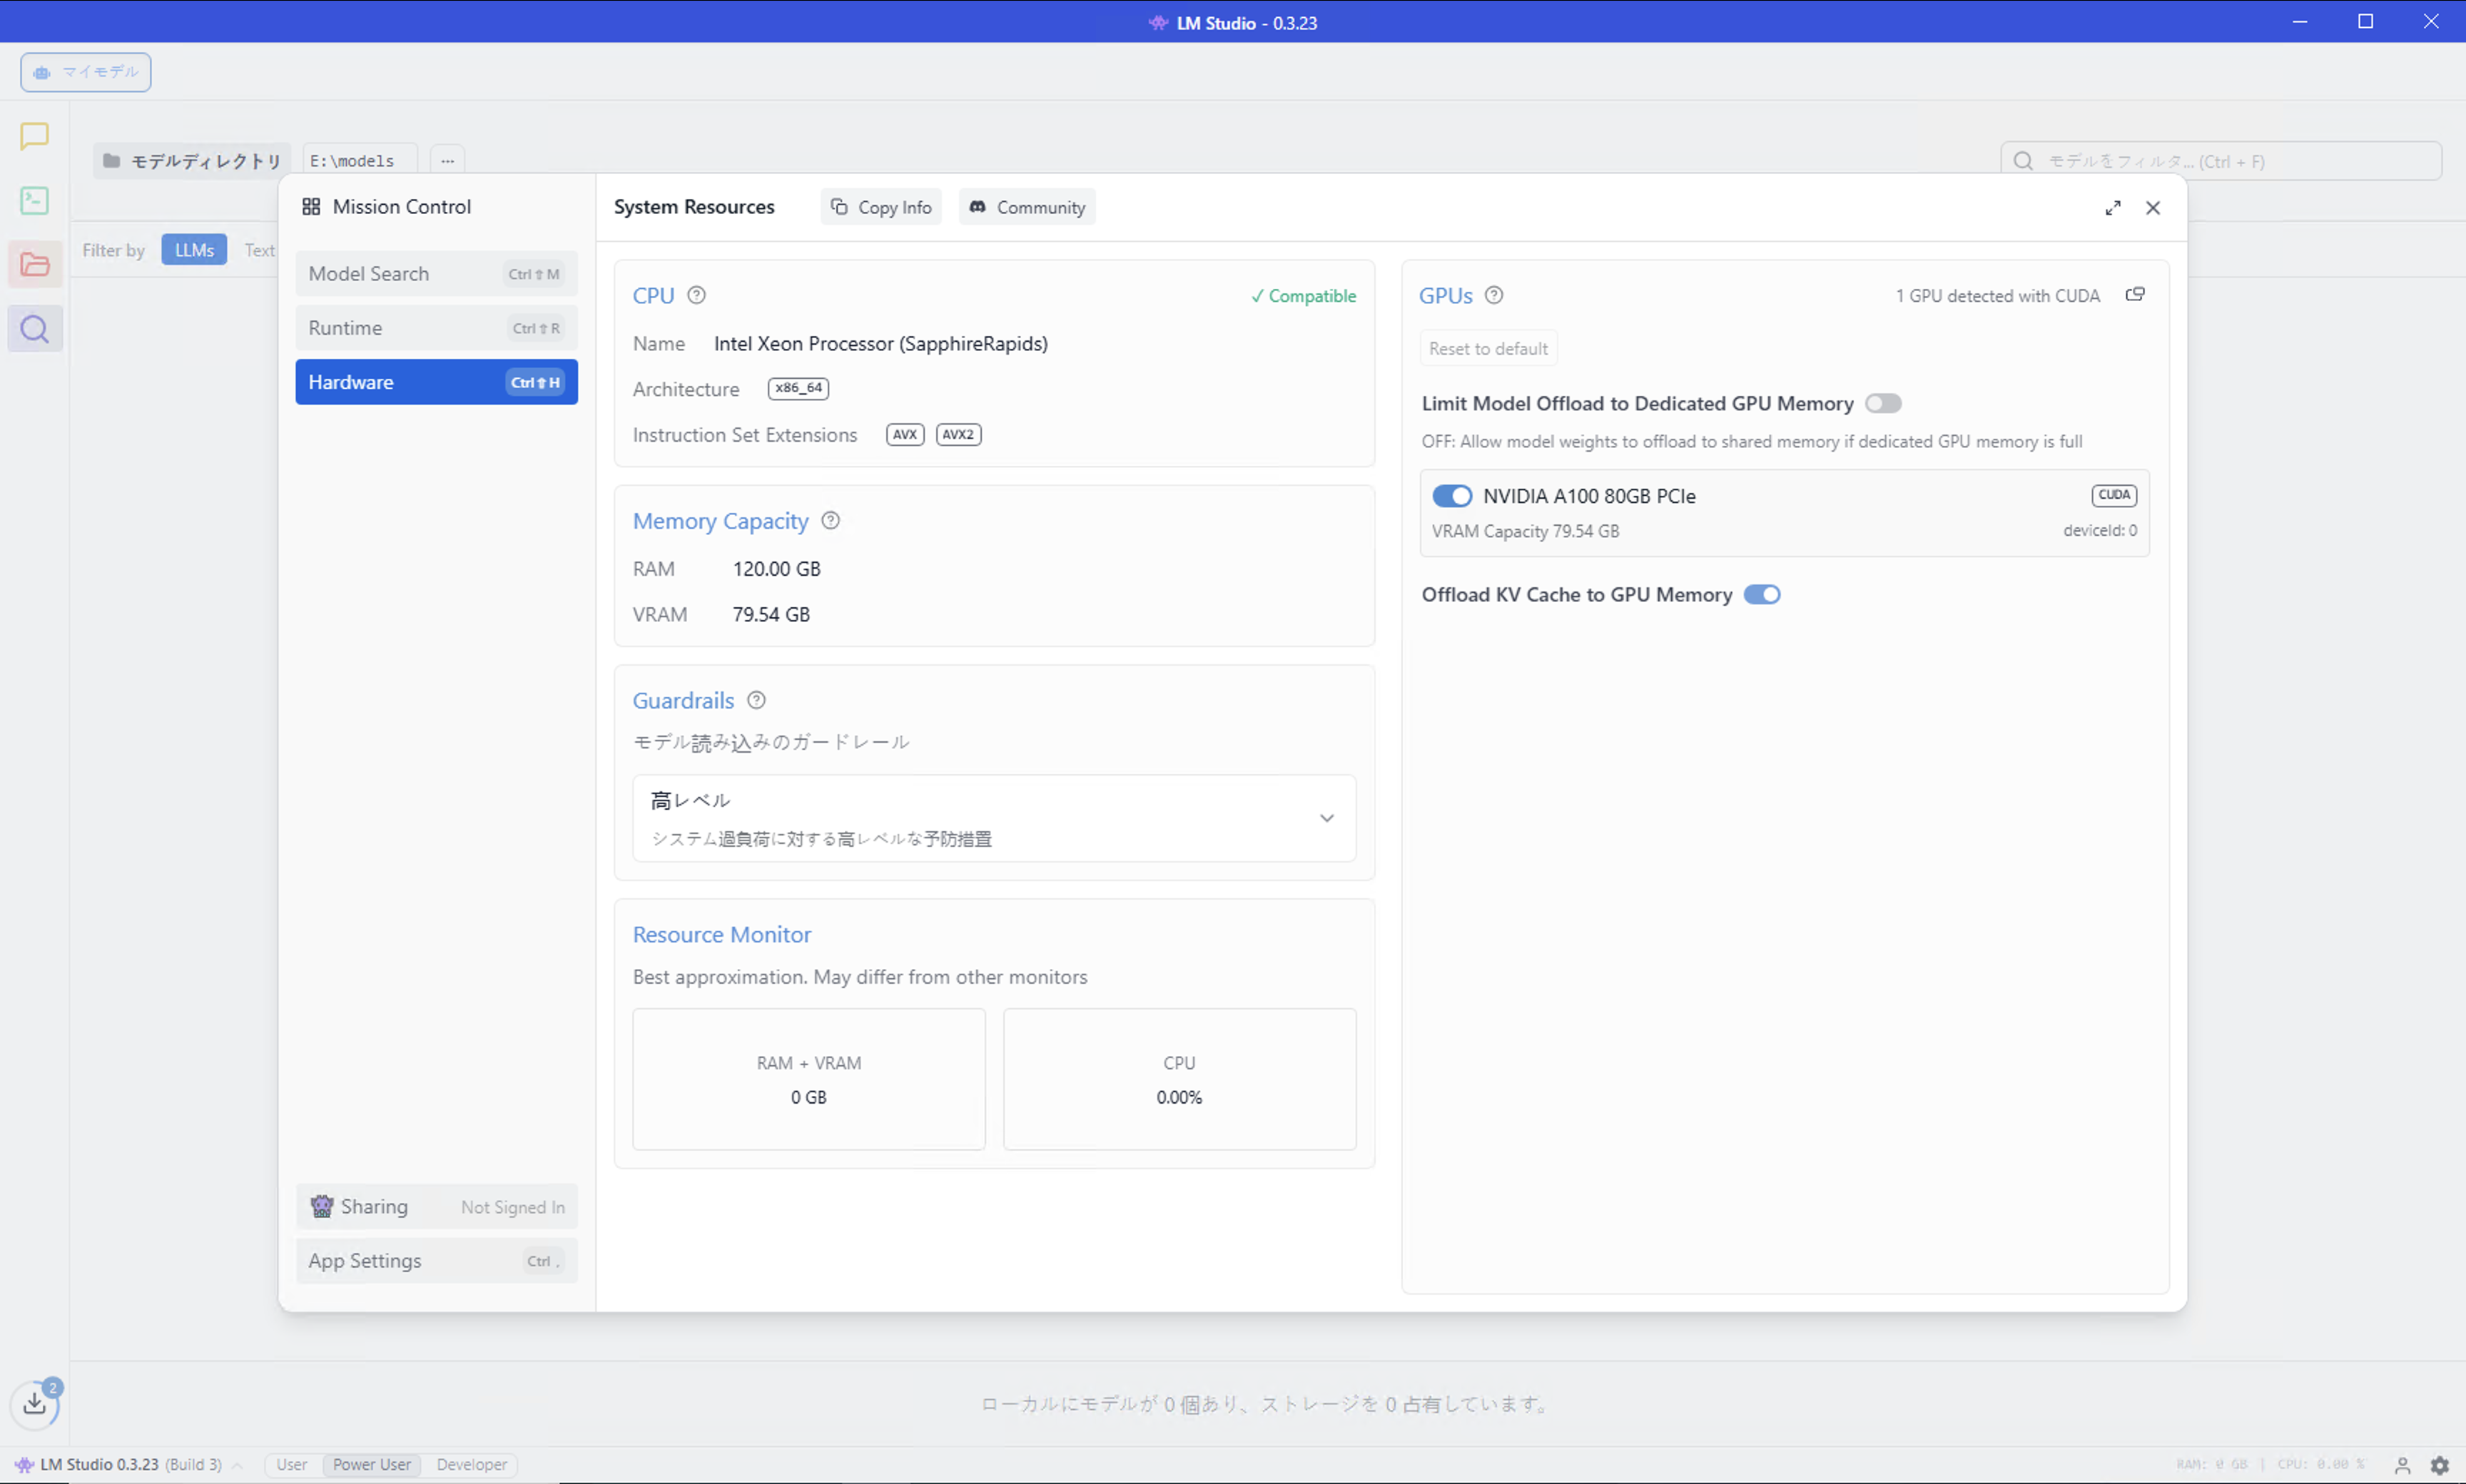The width and height of the screenshot is (2466, 1484).
Task: Expand the Mission Control dialog to fullscreen
Action: pos(2112,208)
